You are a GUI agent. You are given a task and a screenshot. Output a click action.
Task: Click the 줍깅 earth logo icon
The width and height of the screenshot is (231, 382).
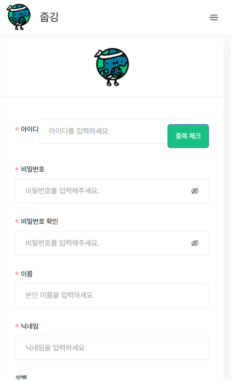tap(18, 17)
